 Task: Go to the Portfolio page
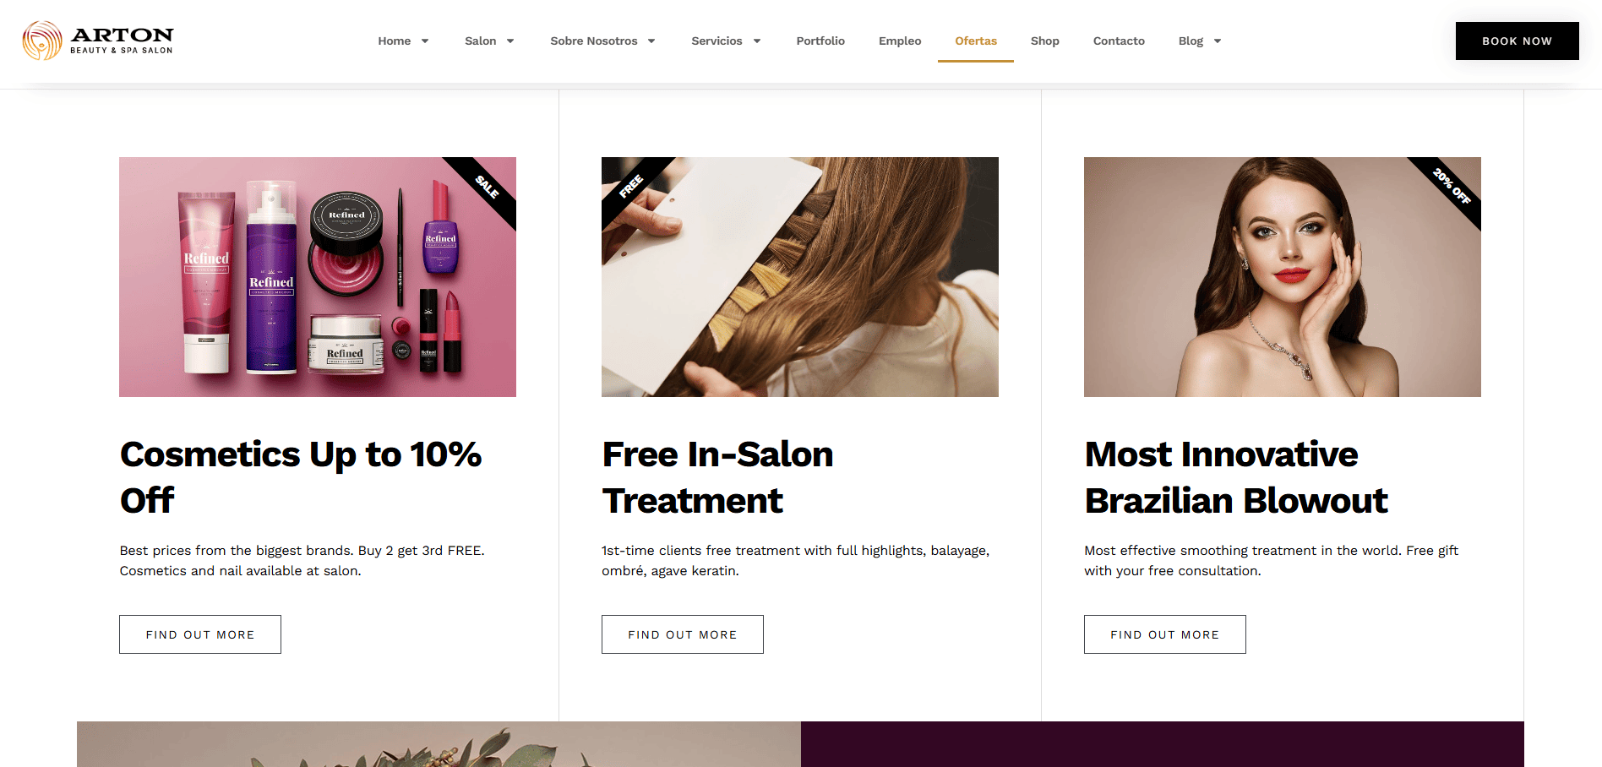click(820, 41)
